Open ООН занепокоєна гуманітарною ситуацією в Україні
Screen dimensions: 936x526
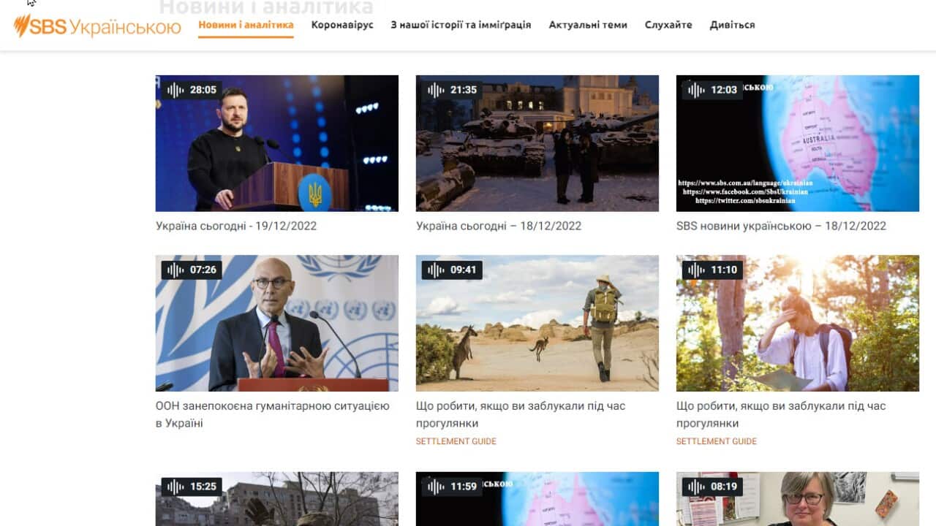point(272,413)
